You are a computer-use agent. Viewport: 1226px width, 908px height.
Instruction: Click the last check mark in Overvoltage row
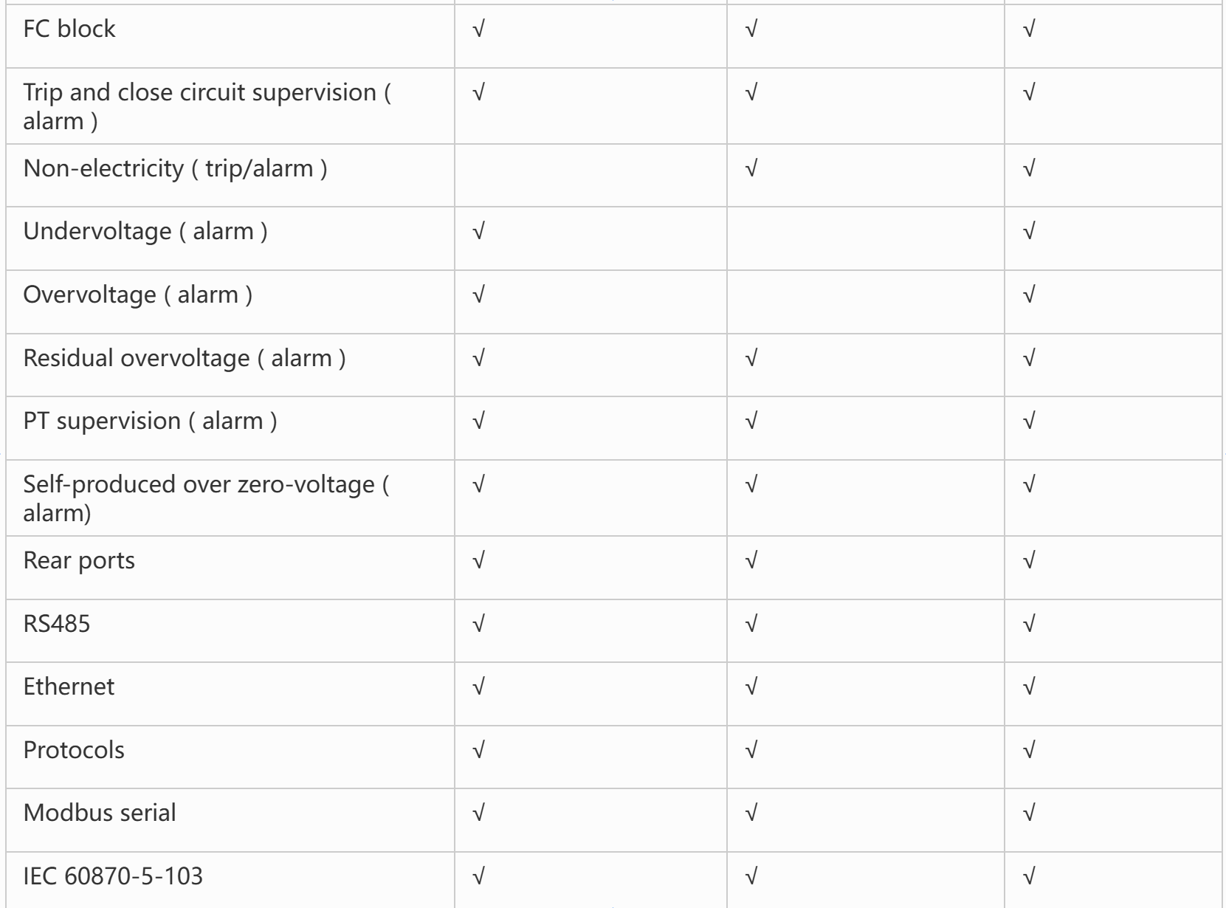(1029, 295)
